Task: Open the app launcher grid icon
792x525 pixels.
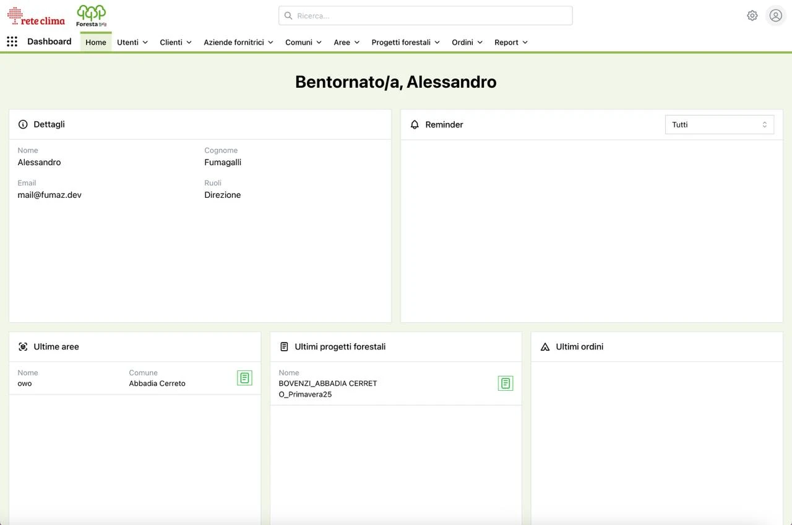Action: [x=12, y=41]
